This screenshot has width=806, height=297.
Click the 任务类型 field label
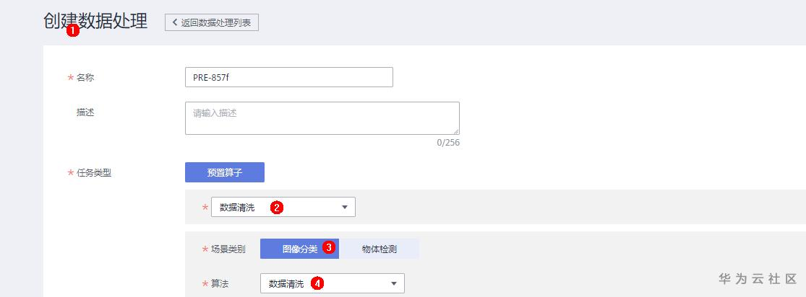(94, 173)
